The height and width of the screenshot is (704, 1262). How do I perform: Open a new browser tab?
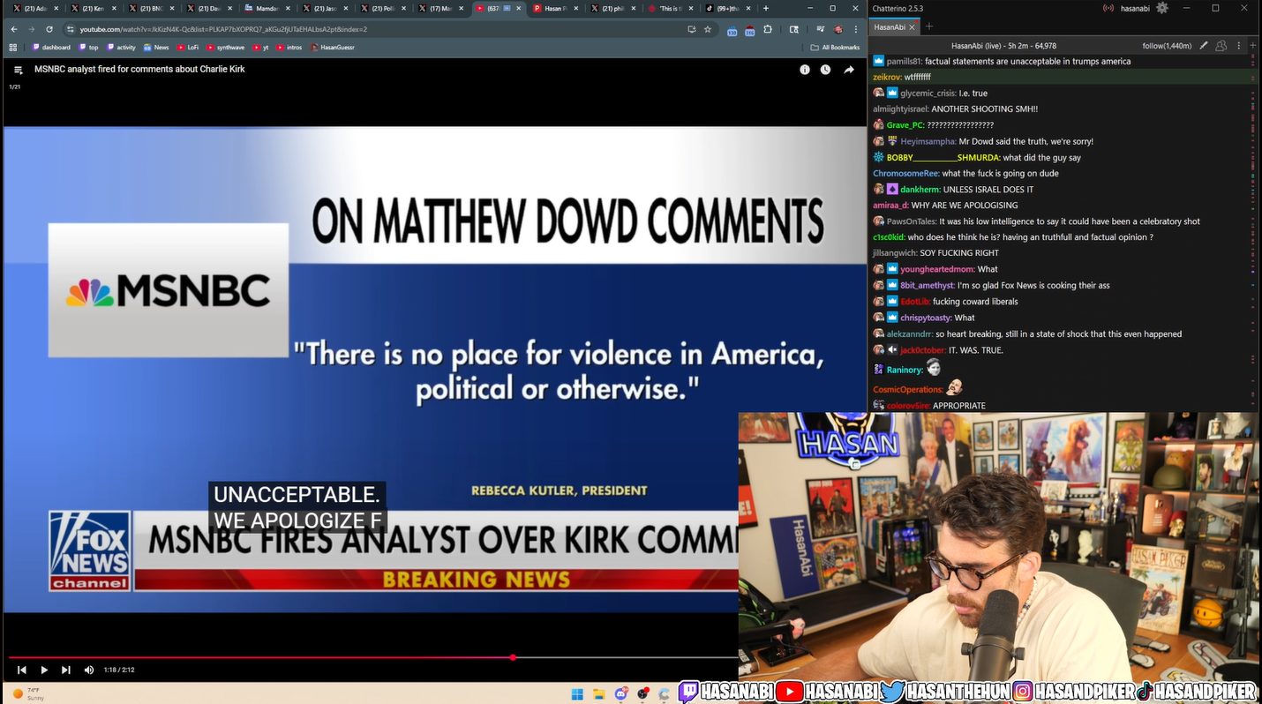(x=766, y=9)
